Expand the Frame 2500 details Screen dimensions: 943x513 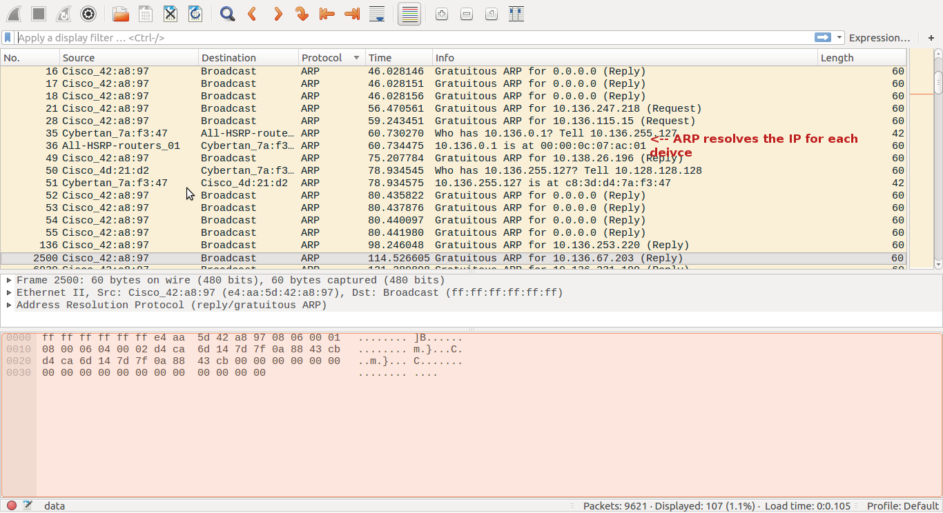[9, 281]
